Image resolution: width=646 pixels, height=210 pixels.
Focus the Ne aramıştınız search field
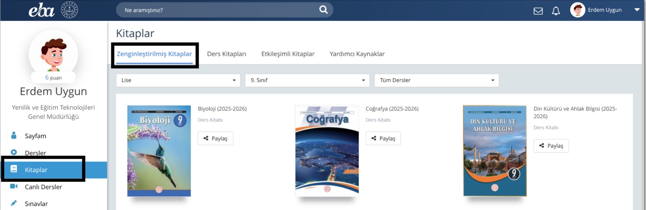pyautogui.click(x=218, y=10)
